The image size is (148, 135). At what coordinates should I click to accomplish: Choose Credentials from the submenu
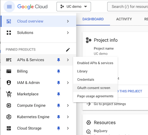[x=95, y=80]
